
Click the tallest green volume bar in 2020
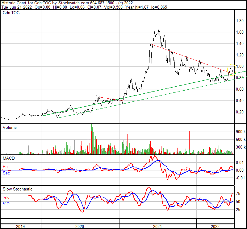pos(91,139)
